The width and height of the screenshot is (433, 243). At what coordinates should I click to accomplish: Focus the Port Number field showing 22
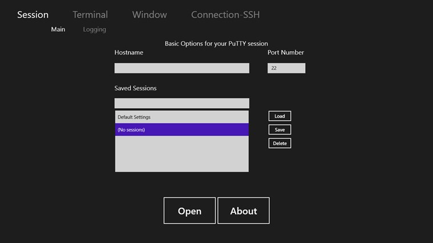tap(286, 68)
